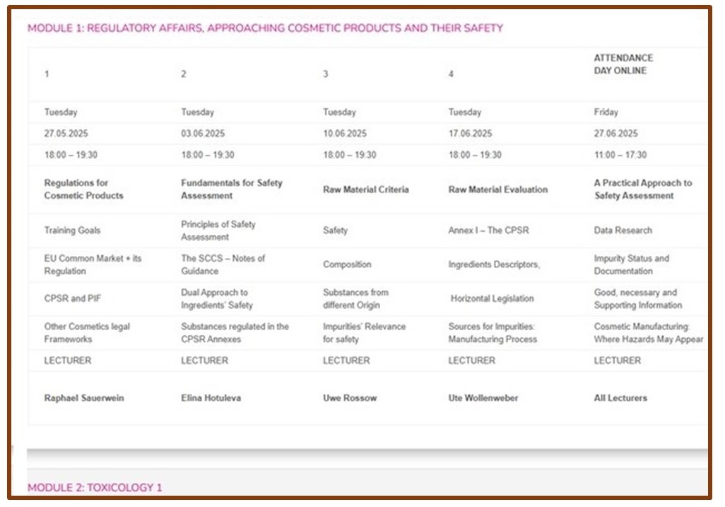The width and height of the screenshot is (725, 507).
Task: Select lecturer name Elina Hotuleva
Action: [x=211, y=398]
